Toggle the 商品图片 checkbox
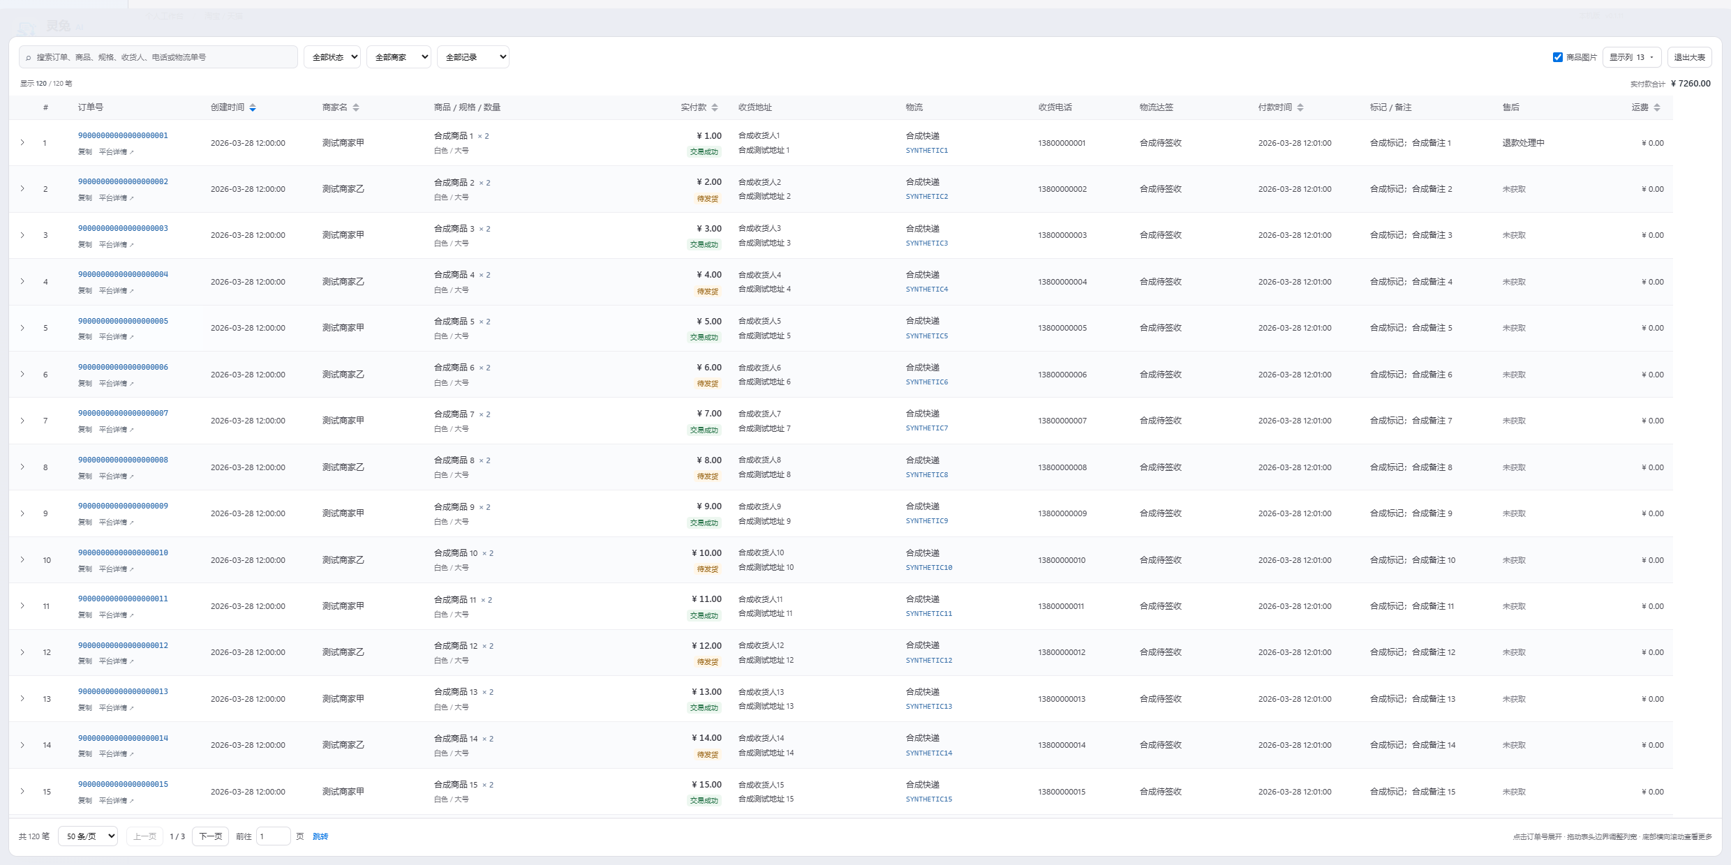This screenshot has height=865, width=1731. coord(1557,57)
